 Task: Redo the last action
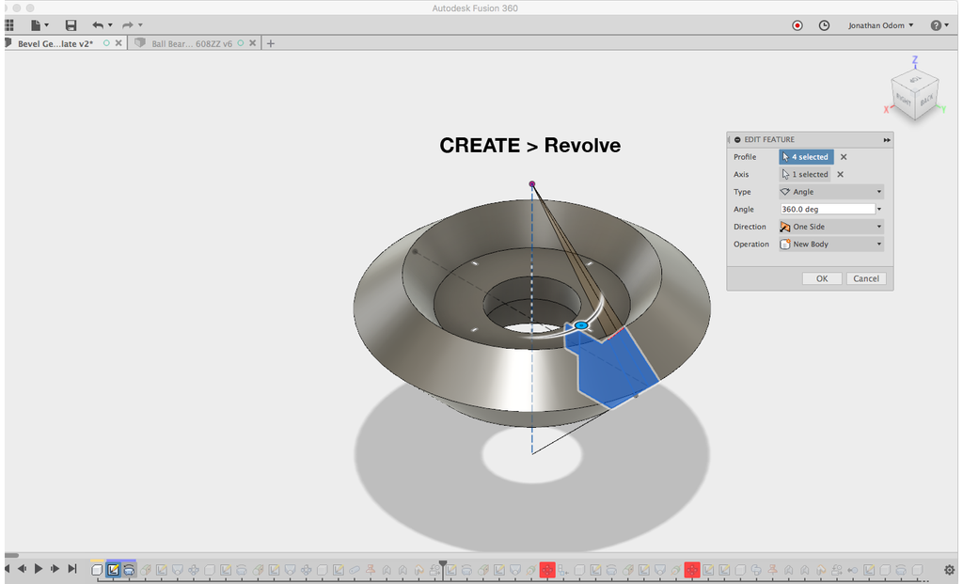128,25
